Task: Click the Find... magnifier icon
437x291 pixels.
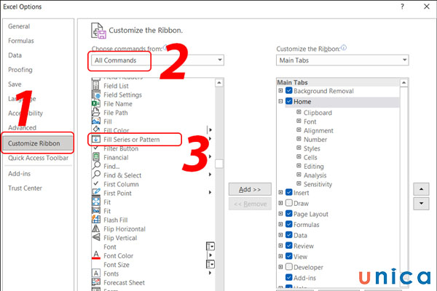Action: coord(96,166)
